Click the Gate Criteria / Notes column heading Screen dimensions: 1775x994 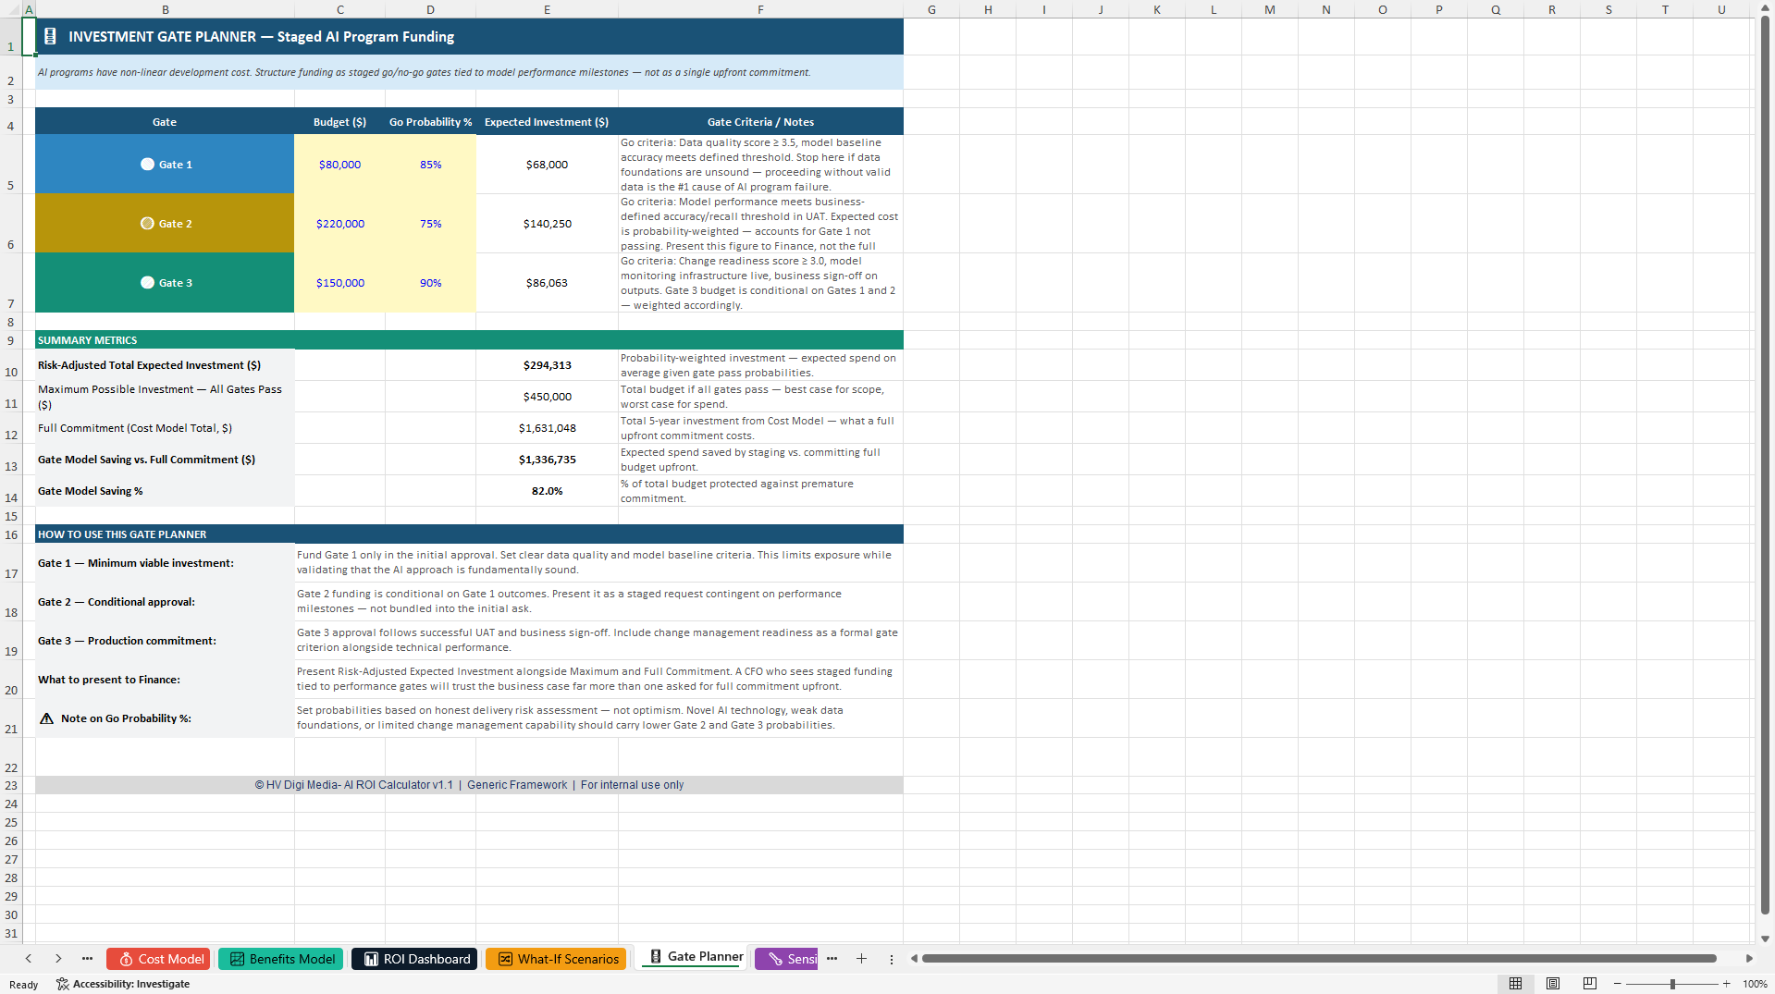[x=760, y=122]
